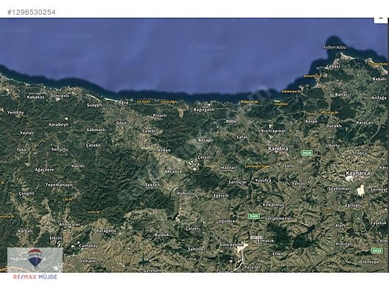
Task: Click the Karabeyli village label
Action: (x=58, y=125)
